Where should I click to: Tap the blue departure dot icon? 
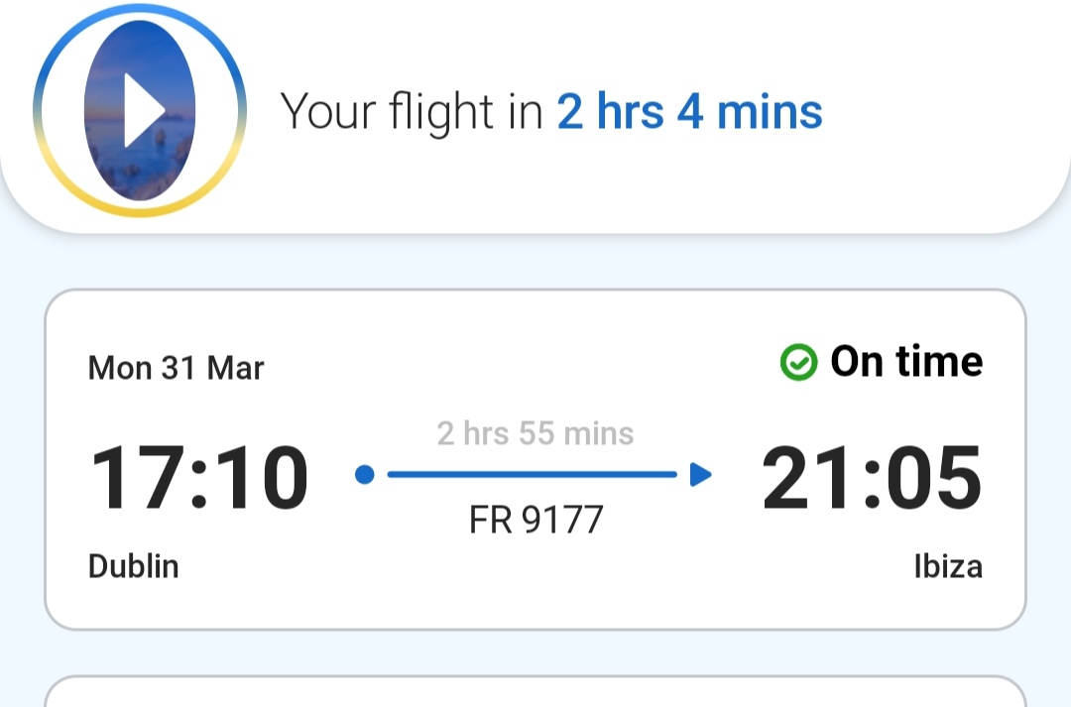point(365,474)
